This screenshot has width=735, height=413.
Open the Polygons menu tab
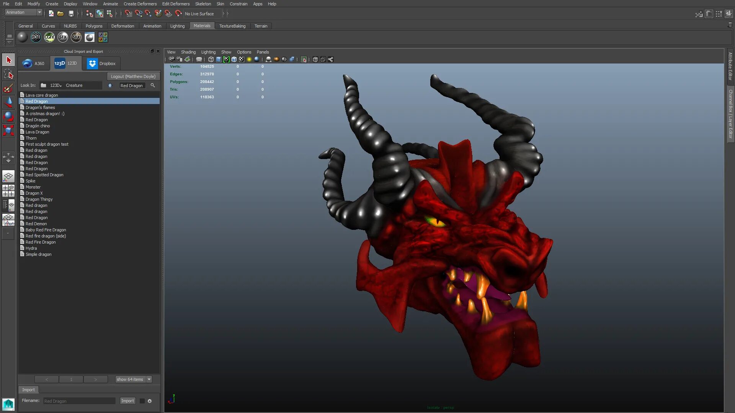point(94,26)
